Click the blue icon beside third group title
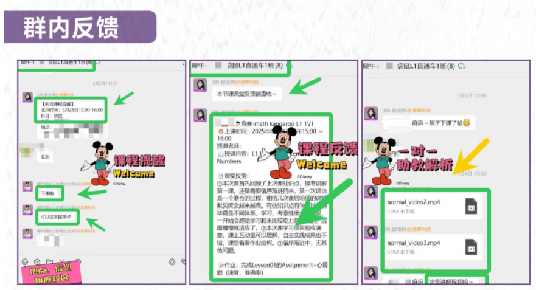This screenshot has height=290, width=536. point(462,66)
